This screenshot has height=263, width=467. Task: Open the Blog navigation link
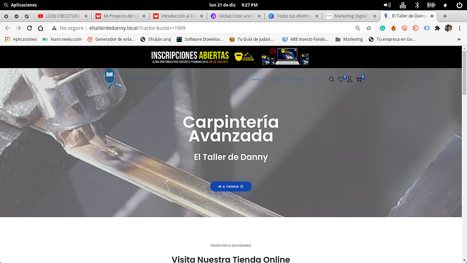click(x=317, y=80)
